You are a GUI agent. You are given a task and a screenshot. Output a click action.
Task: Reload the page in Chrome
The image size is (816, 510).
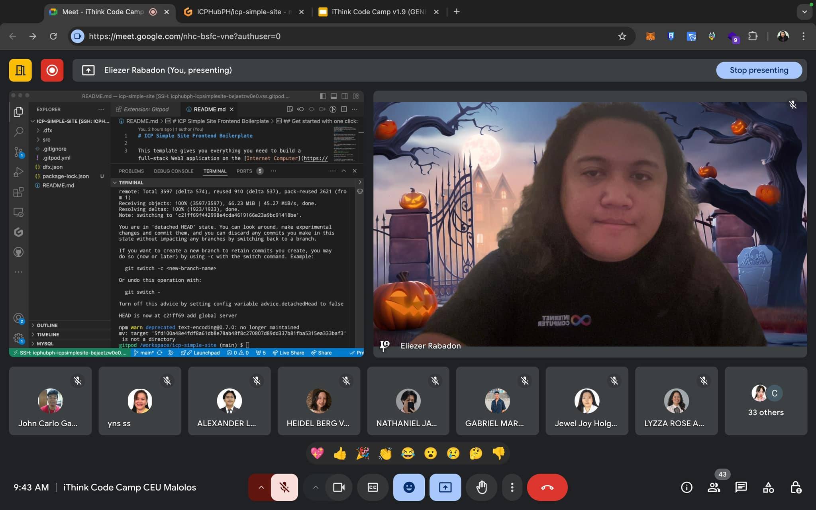(x=53, y=36)
